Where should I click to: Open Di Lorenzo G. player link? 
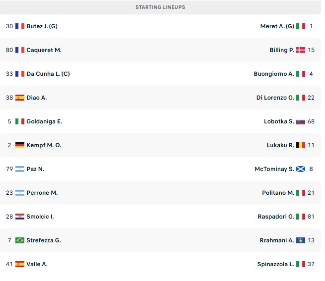click(x=275, y=98)
